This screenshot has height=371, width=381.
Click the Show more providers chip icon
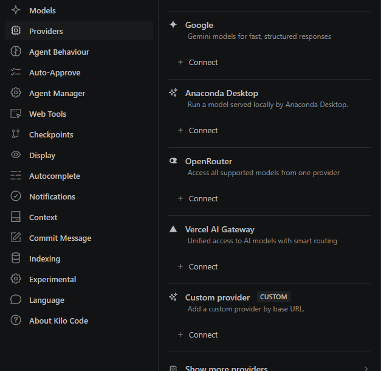[173, 369]
